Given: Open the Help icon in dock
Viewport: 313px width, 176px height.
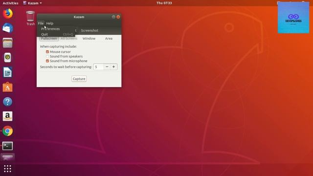Looking at the screenshot, I should coord(8,102).
